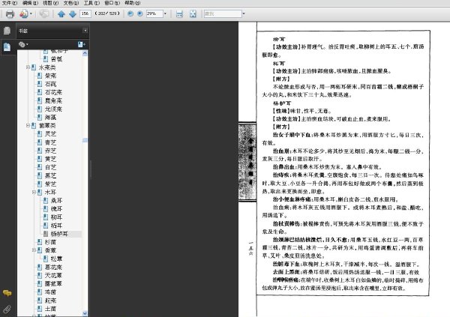The image size is (450, 317).
Task: Open the 窗口 (Window) menu
Action: click(112, 3)
